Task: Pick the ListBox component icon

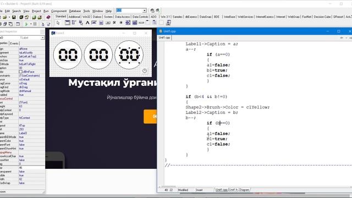Action: [x=128, y=23]
